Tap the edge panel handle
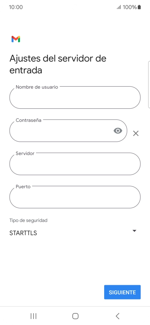 point(149,85)
